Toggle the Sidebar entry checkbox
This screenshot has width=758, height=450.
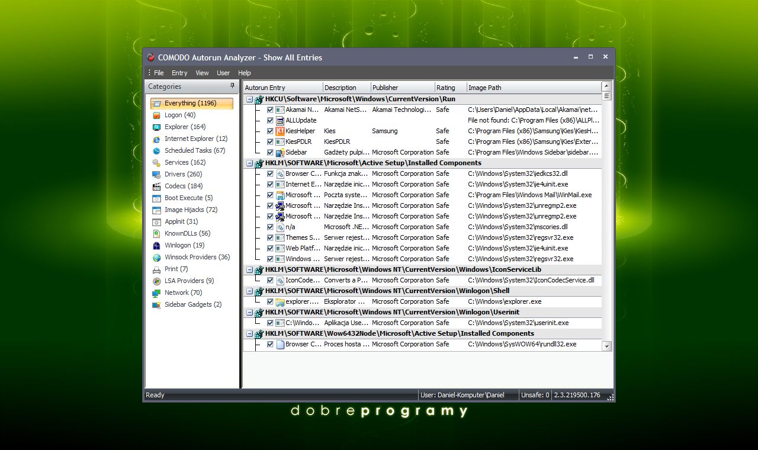(x=270, y=152)
